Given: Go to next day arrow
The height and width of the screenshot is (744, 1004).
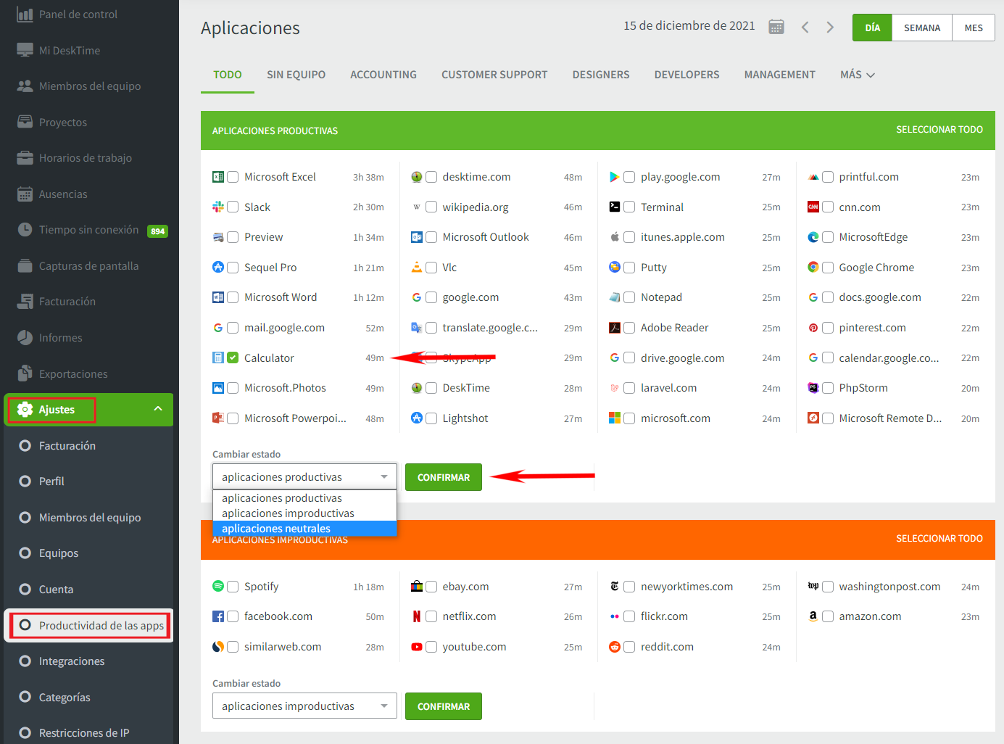Looking at the screenshot, I should 830,27.
